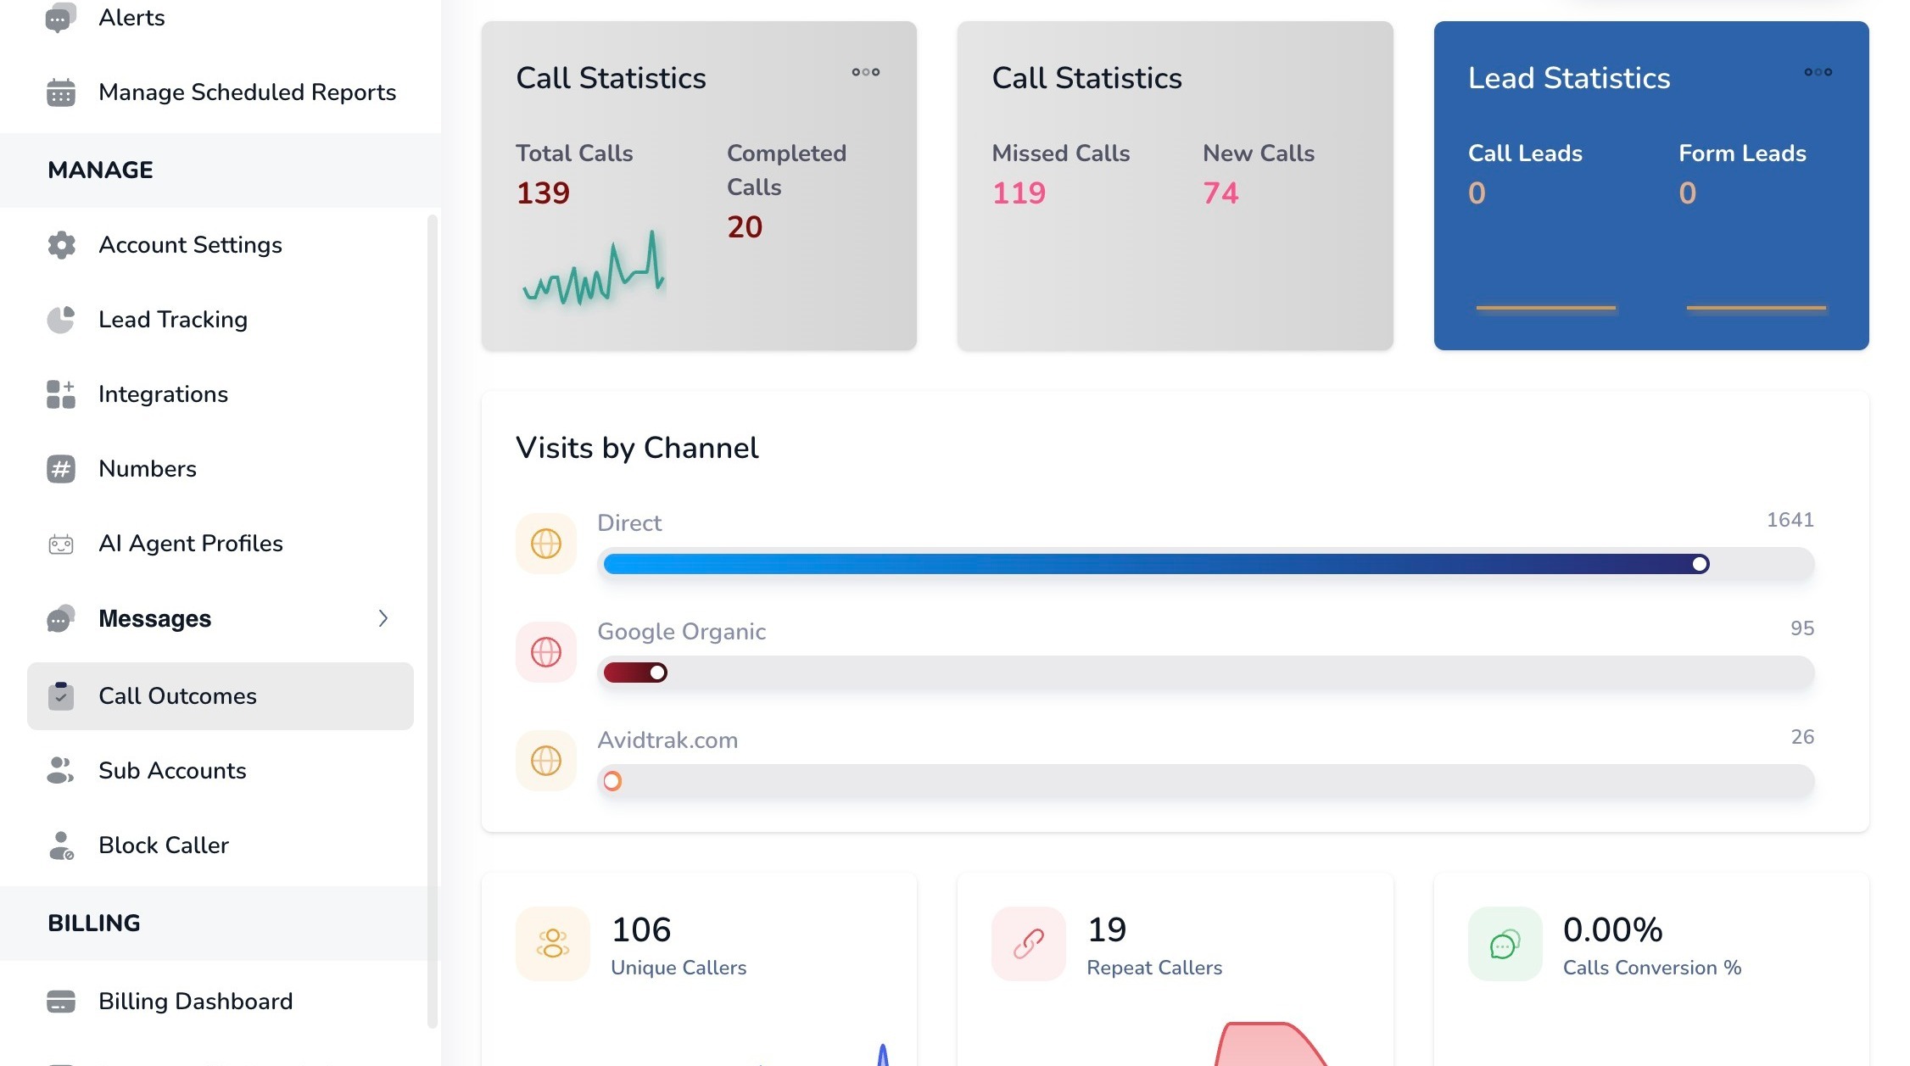Click the Block Caller user icon

[x=60, y=846]
